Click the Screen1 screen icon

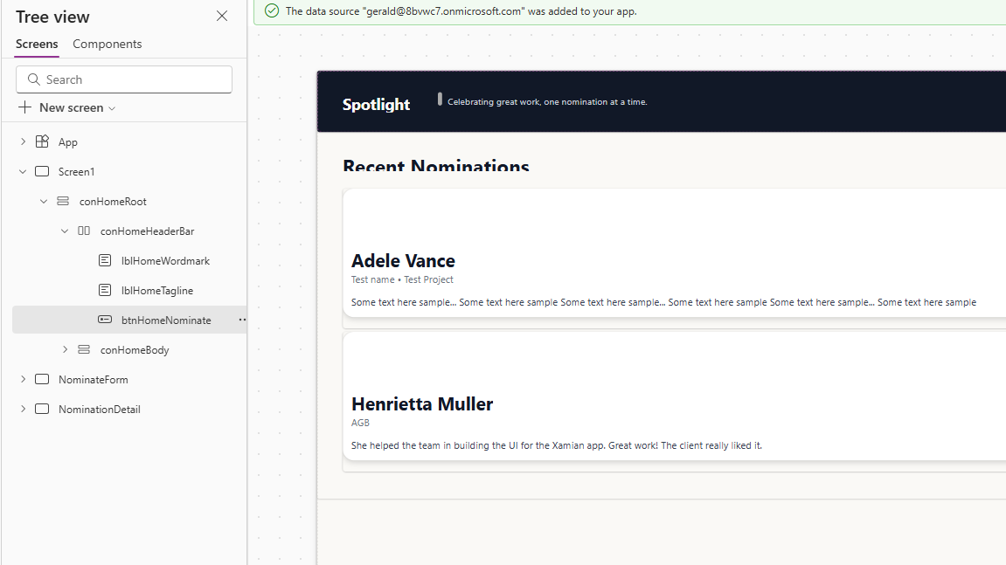click(x=42, y=171)
